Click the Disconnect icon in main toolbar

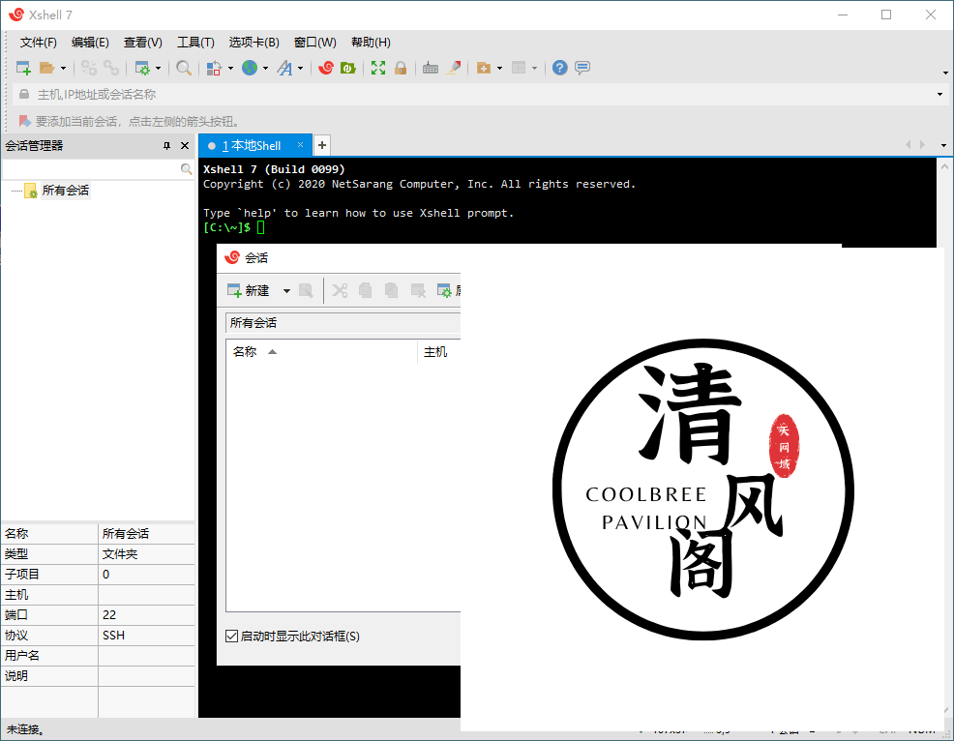[89, 68]
